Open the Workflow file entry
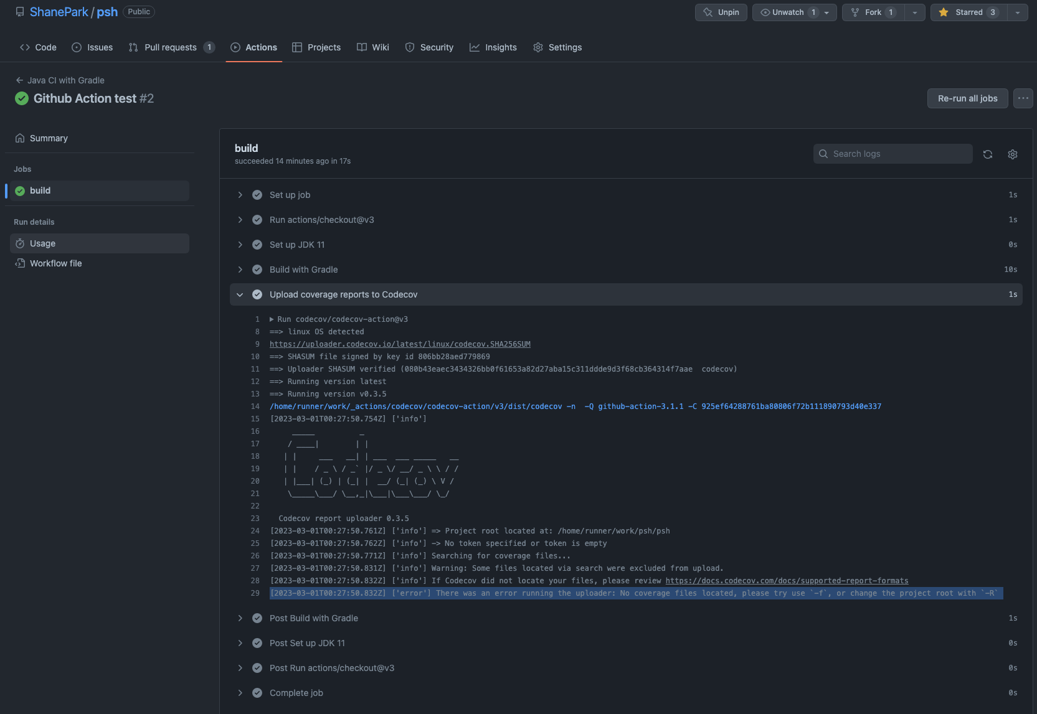Viewport: 1037px width, 714px height. click(100, 263)
